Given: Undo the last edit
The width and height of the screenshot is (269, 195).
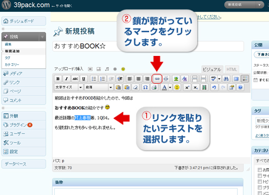Looking at the screenshot, I should point(214,87).
